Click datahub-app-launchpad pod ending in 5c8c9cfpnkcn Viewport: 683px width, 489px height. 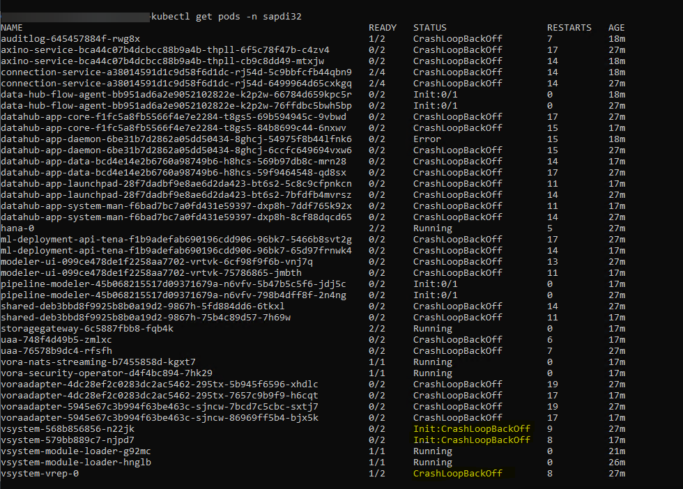pos(176,184)
